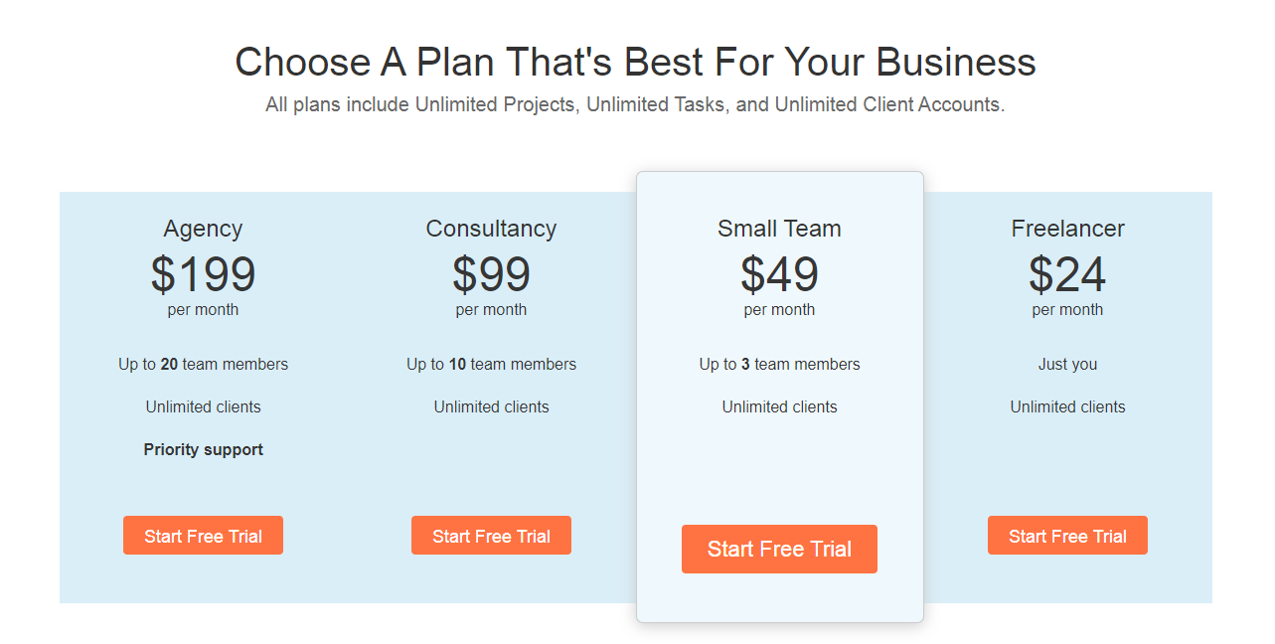Select the Consultancy plan heading
The image size is (1275, 644).
[491, 229]
